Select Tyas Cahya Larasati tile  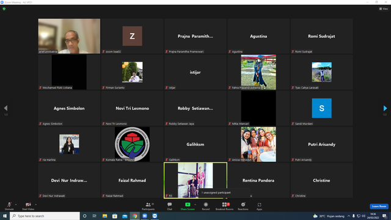(x=322, y=72)
